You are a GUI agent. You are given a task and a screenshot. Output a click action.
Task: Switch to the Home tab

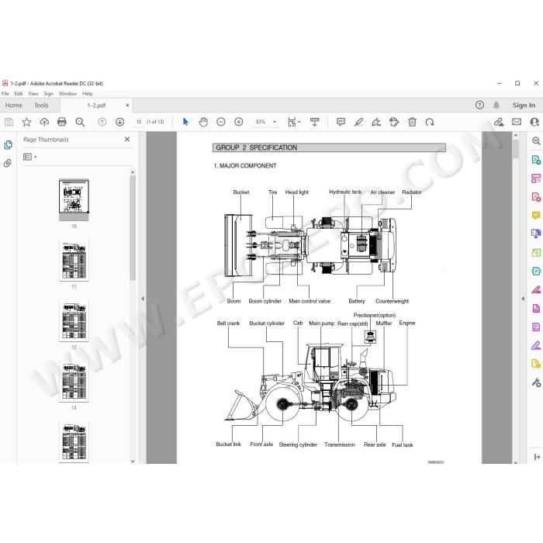13,105
